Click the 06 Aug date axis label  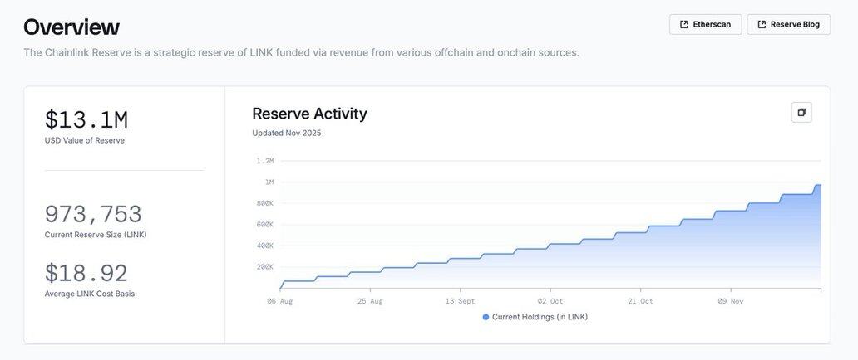[x=281, y=301]
